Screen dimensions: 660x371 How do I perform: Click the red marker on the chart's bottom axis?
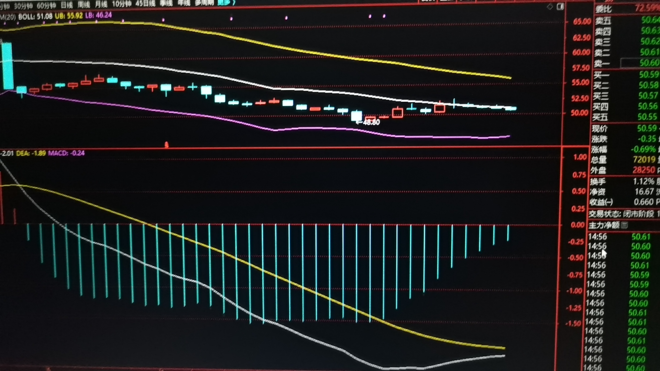pos(166,145)
